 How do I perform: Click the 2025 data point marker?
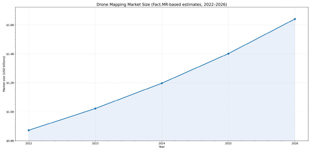(x=228, y=54)
